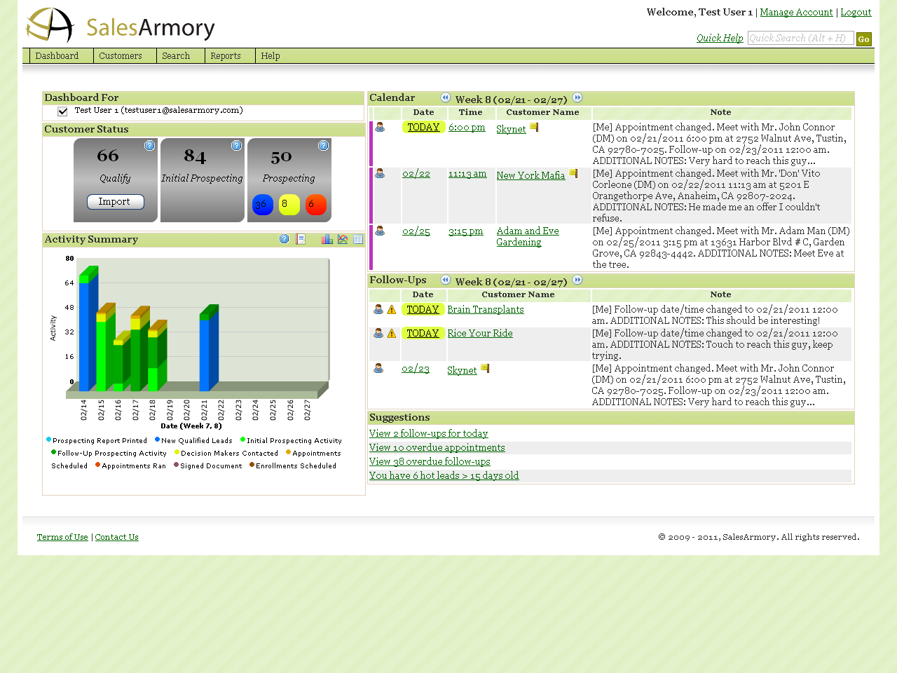The width and height of the screenshot is (897, 673).
Task: Click the warning icon beside Brain Transplants
Action: [x=392, y=308]
